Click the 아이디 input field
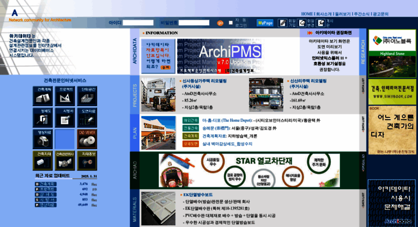Viewport: 418px width, 227px height. click(x=138, y=23)
